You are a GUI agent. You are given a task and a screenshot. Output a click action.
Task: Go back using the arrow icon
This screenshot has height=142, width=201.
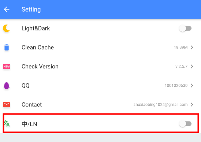click(x=7, y=10)
